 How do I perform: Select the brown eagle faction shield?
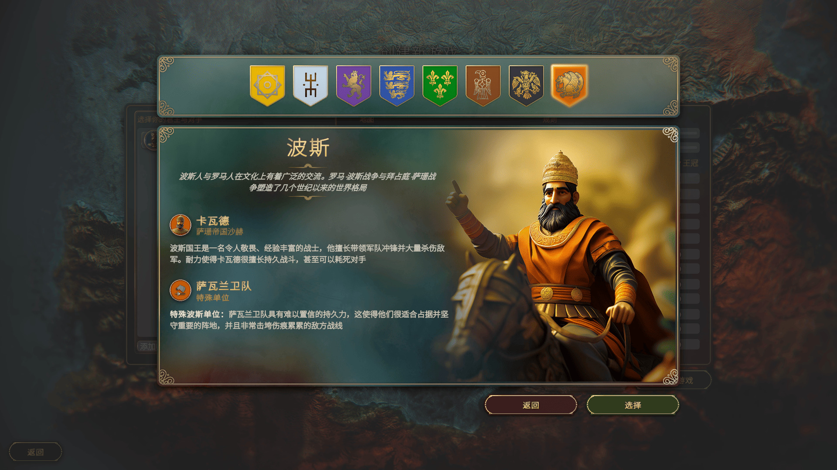click(x=483, y=86)
